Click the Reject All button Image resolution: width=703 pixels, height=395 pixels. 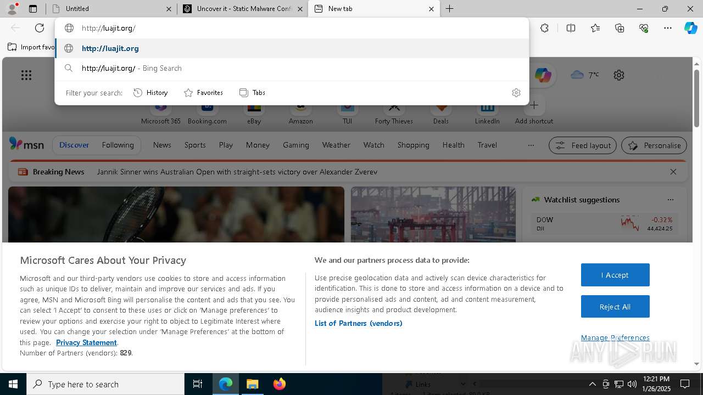615,307
